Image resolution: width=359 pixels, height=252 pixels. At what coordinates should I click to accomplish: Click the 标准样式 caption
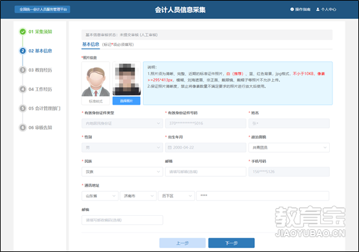click(x=96, y=101)
